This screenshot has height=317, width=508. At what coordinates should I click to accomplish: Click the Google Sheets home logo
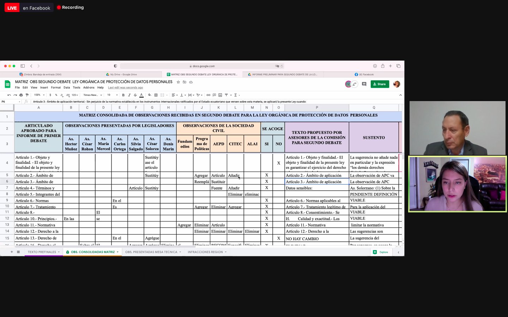[x=7, y=84]
